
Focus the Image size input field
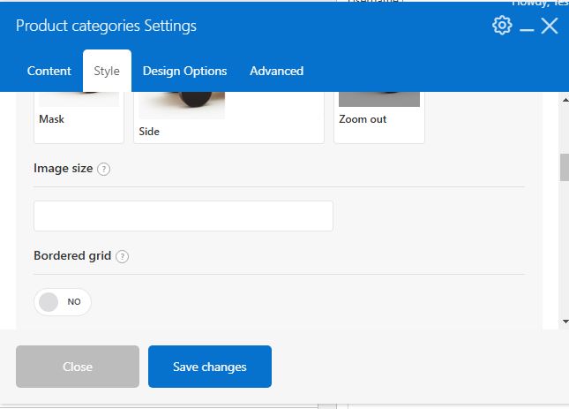click(x=183, y=216)
